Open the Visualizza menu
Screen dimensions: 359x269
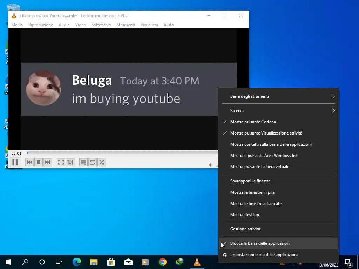[149, 25]
